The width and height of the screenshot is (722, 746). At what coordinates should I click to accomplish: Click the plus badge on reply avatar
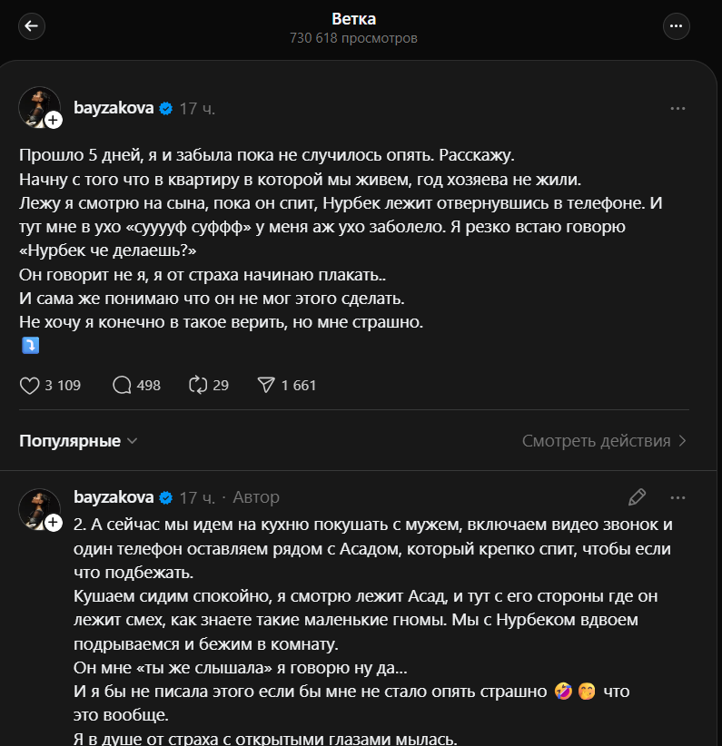54,522
